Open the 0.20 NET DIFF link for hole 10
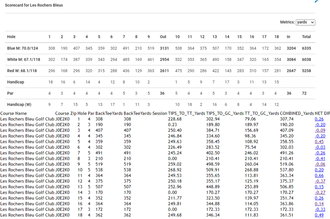 pos(319,170)
